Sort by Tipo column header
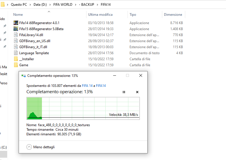 [133, 15]
